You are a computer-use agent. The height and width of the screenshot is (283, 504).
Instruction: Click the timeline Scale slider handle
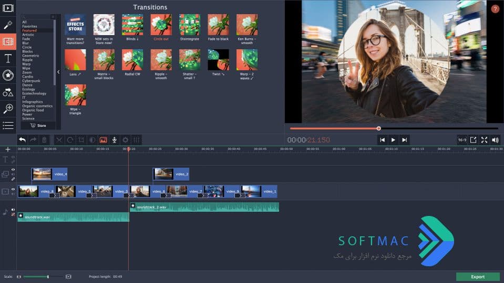pyautogui.click(x=48, y=277)
